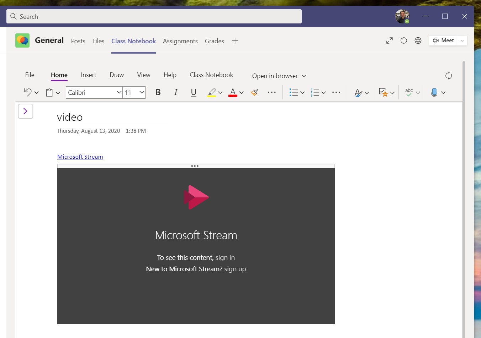Image resolution: width=481 pixels, height=338 pixels.
Task: Open the Undo options arrow
Action: click(x=36, y=93)
